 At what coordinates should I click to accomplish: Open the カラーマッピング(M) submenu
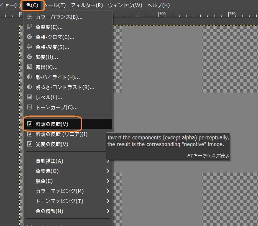[x=60, y=191]
